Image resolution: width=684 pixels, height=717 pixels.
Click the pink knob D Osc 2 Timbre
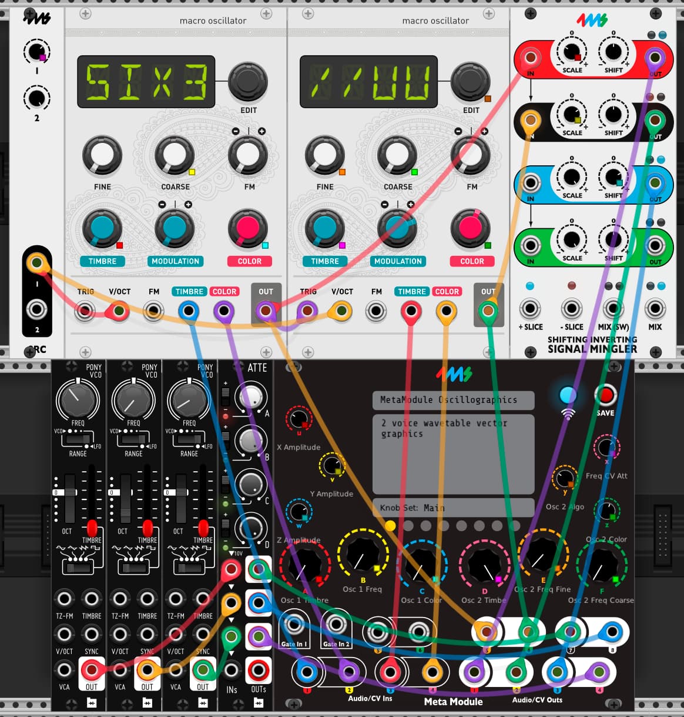click(484, 565)
